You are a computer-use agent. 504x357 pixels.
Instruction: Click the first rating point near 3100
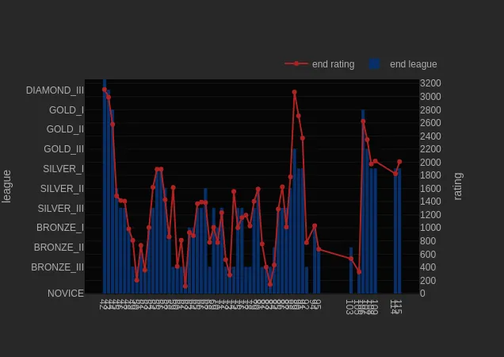tap(105, 90)
